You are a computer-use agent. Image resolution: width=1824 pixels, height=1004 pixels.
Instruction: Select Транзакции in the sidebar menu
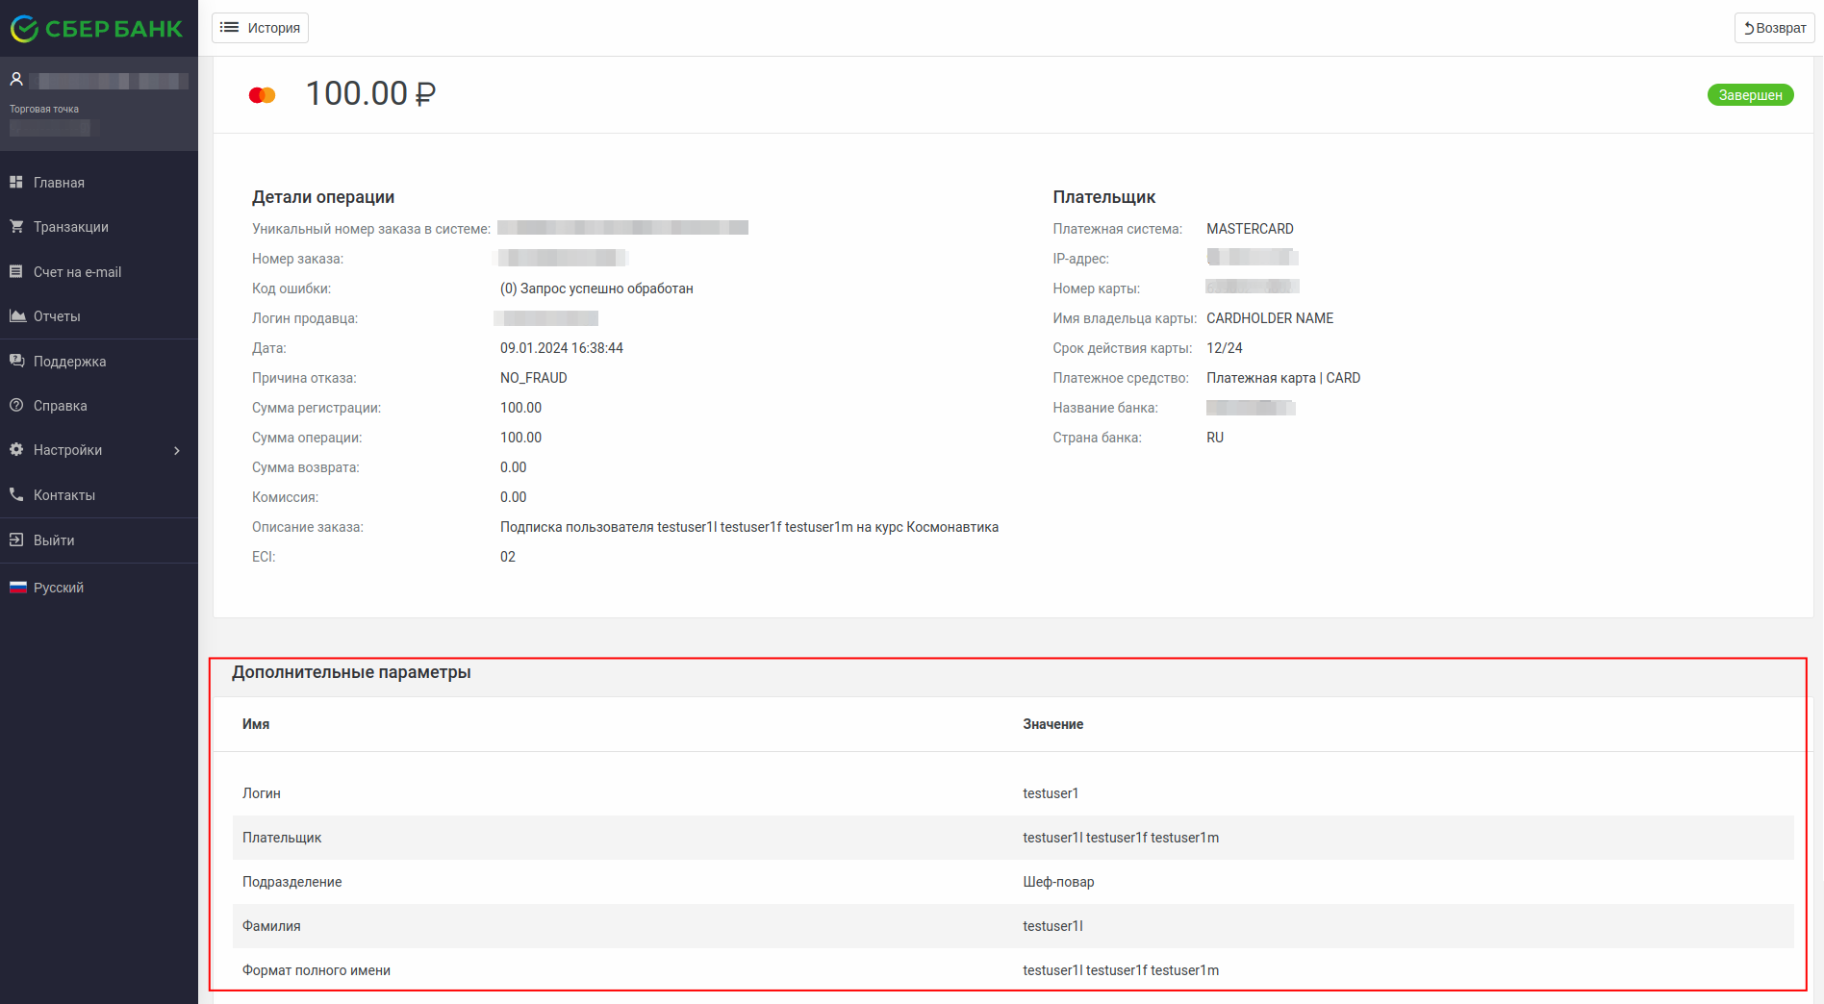tap(71, 227)
